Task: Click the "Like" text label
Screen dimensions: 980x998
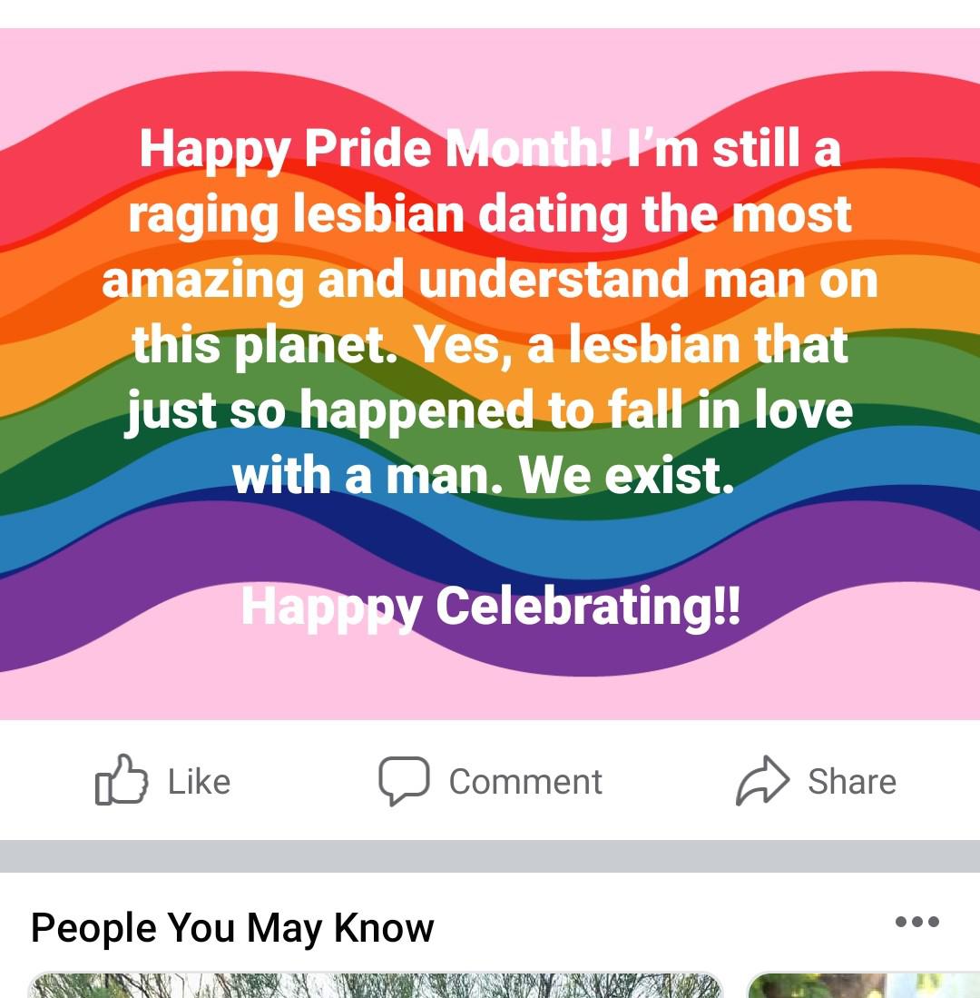Action: [x=199, y=782]
